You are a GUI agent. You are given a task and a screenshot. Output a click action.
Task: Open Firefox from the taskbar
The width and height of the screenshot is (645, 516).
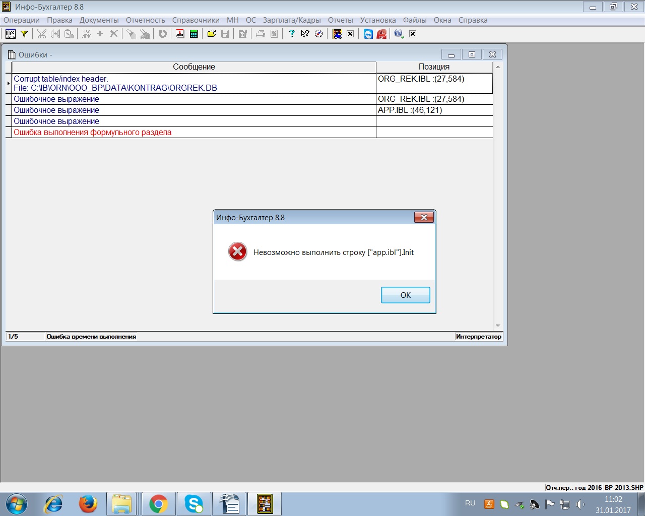pos(88,504)
